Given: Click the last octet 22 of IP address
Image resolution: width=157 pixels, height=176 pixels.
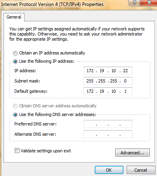Looking at the screenshot, I should point(125,71).
